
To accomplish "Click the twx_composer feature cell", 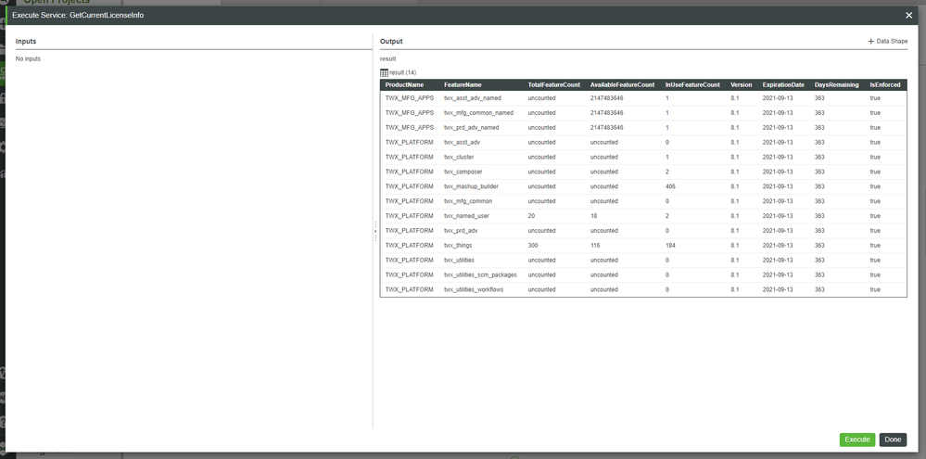I will point(463,172).
